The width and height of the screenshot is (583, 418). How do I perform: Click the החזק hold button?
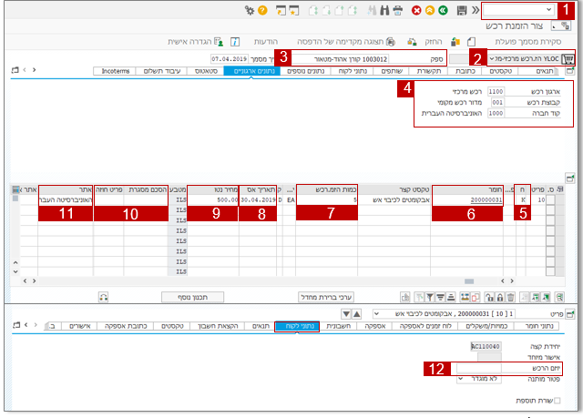coord(434,42)
